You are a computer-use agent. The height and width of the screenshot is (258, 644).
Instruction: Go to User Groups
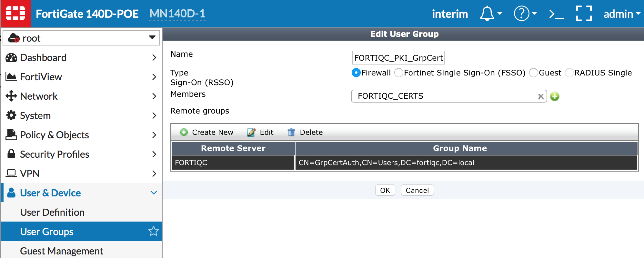pyautogui.click(x=81, y=231)
